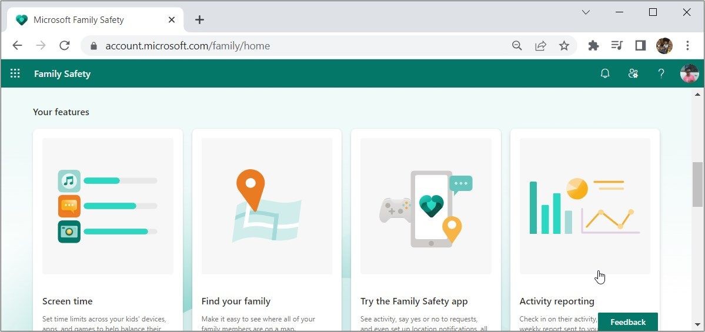Open the Chrome profile avatar
The height and width of the screenshot is (332, 705).
click(664, 45)
